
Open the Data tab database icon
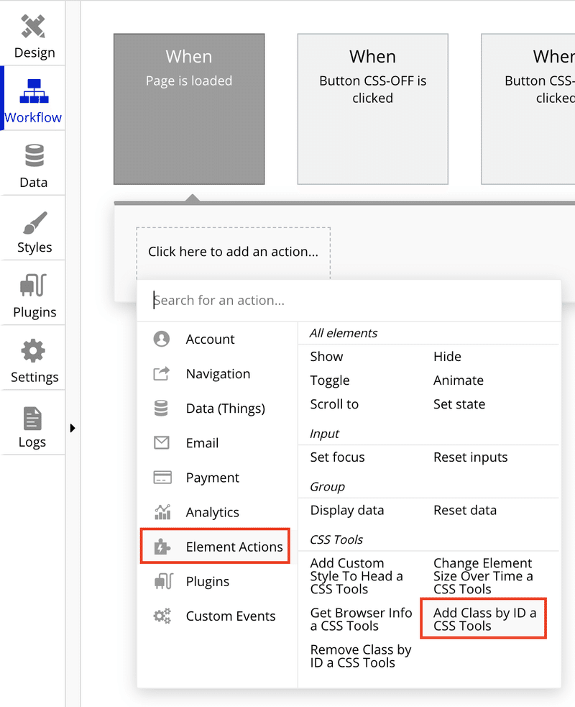pos(34,155)
